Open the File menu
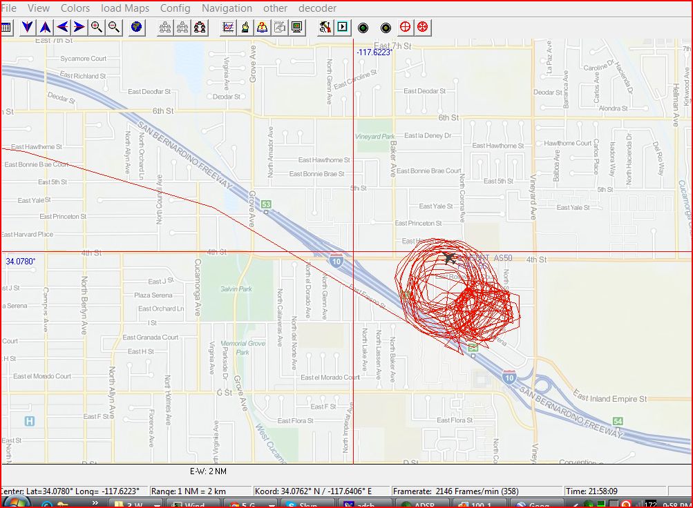The height and width of the screenshot is (508, 693). (x=9, y=8)
